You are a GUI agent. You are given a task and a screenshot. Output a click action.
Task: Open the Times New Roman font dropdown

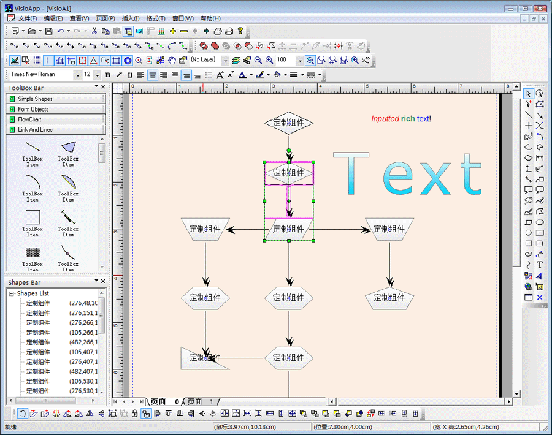pyautogui.click(x=77, y=75)
